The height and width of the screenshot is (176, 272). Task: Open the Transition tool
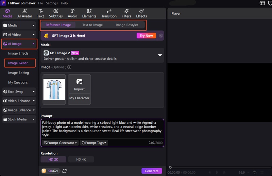pos(109,14)
